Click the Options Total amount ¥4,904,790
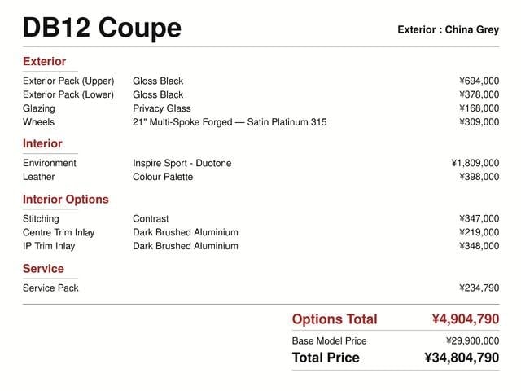Viewport: 521px width, 391px height. tap(466, 319)
